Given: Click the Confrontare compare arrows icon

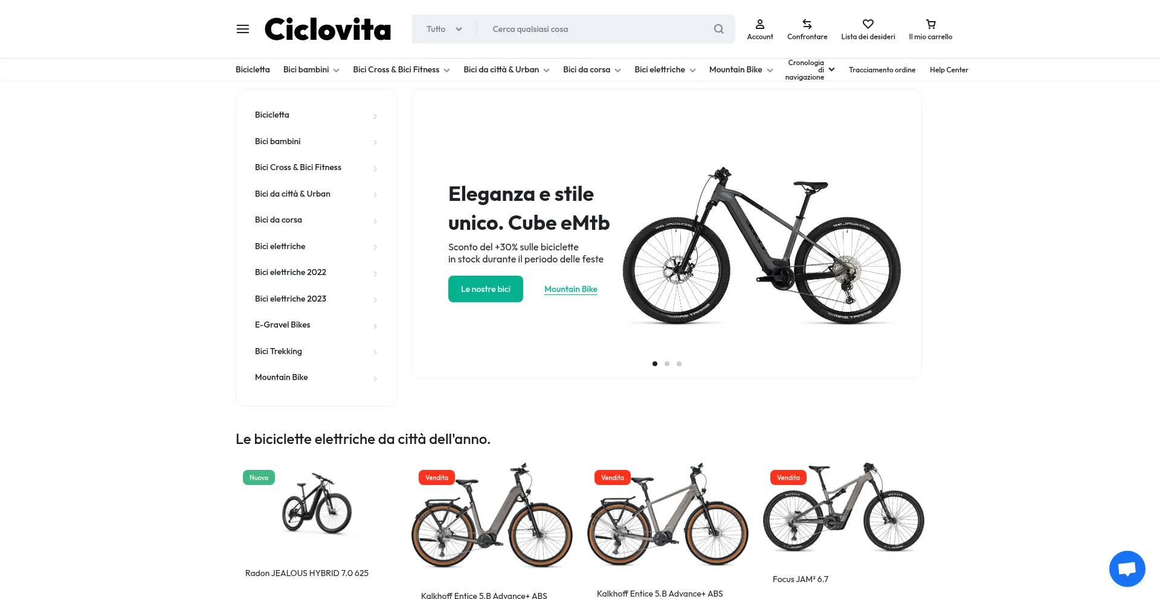Looking at the screenshot, I should pyautogui.click(x=807, y=24).
